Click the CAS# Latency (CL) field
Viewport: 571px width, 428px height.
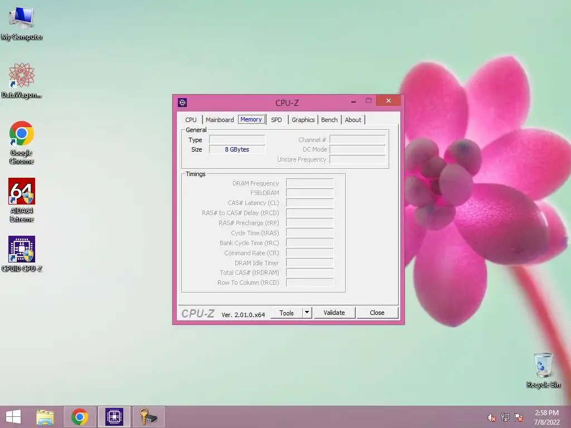coord(310,203)
